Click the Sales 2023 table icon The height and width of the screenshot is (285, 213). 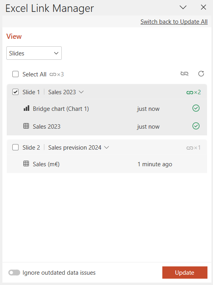pos(26,126)
